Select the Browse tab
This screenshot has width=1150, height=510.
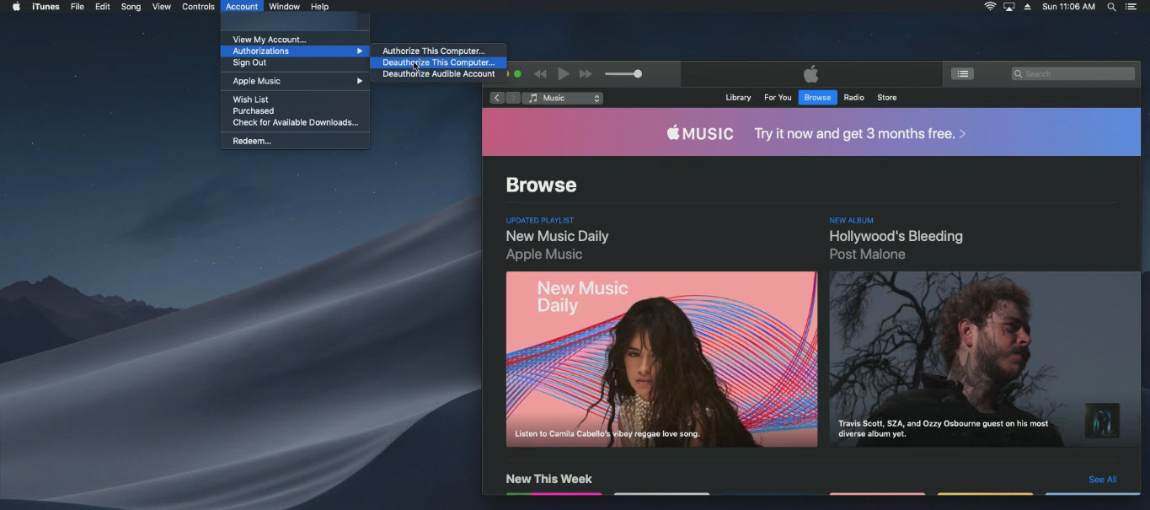817,98
